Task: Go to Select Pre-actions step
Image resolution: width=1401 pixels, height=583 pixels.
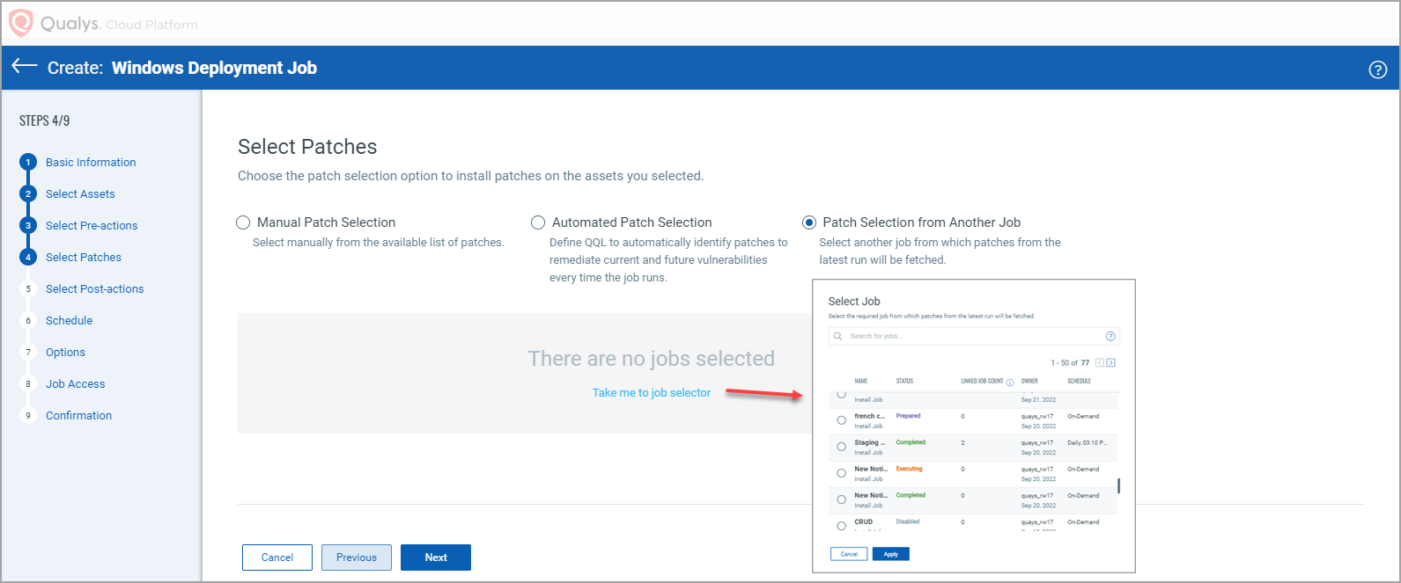Action: coord(92,225)
